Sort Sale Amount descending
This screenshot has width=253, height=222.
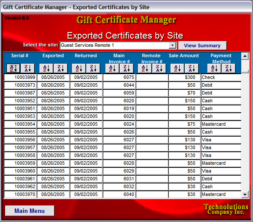191,68
